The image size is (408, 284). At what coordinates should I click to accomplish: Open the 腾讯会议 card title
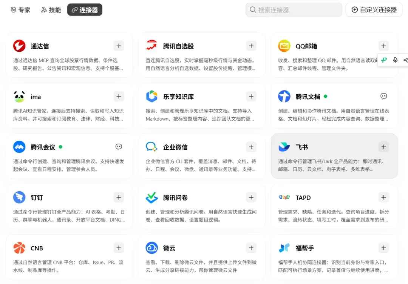[x=43, y=147]
